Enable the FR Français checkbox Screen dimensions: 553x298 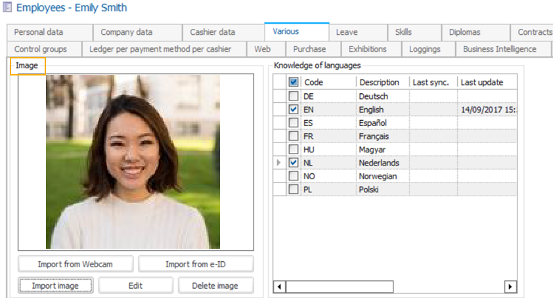pyautogui.click(x=294, y=137)
